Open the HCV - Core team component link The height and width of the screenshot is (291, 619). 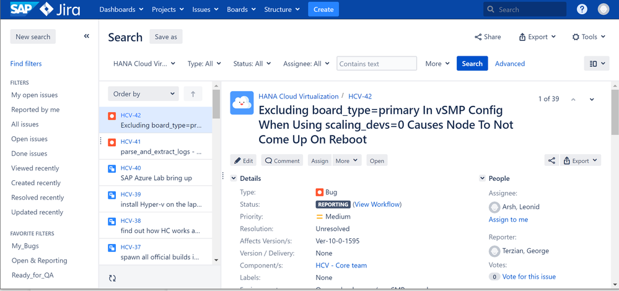(x=341, y=266)
